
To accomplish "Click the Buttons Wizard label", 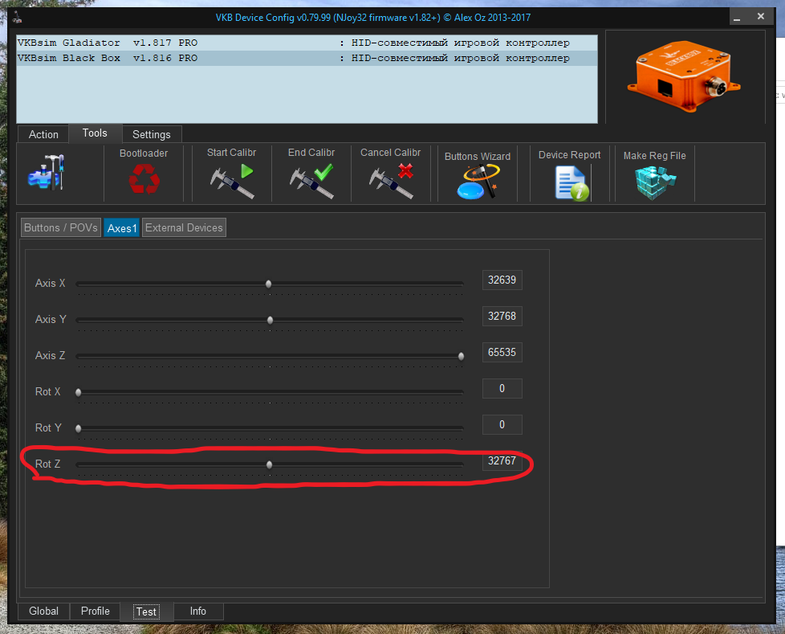I will (x=478, y=157).
